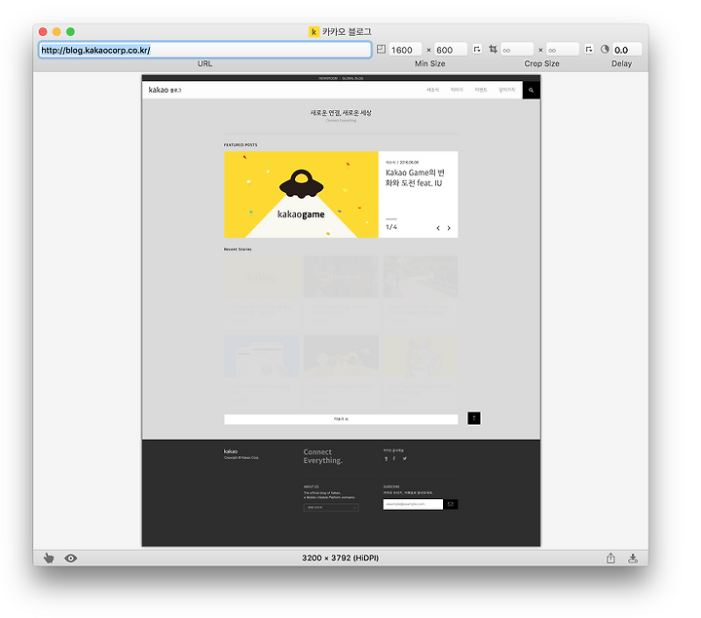Click the URL field showing blog.kakaocorp.co.kr
Screen dimensions: 701x618
204,50
